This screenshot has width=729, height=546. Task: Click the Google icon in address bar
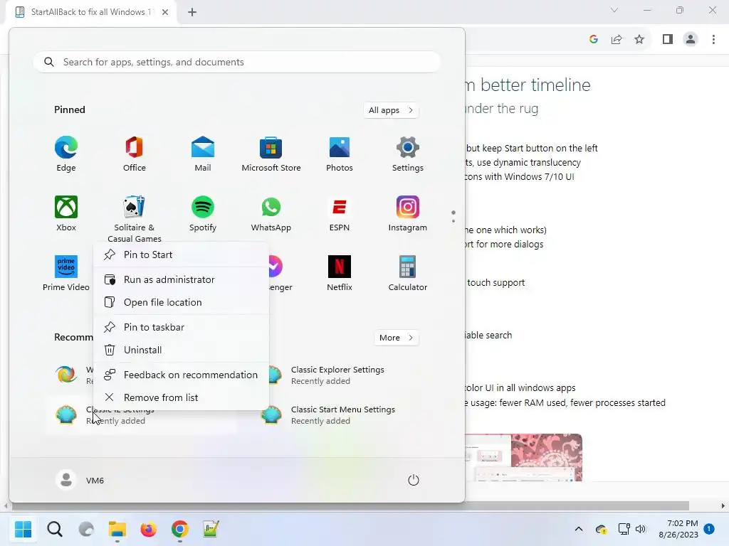click(x=593, y=40)
